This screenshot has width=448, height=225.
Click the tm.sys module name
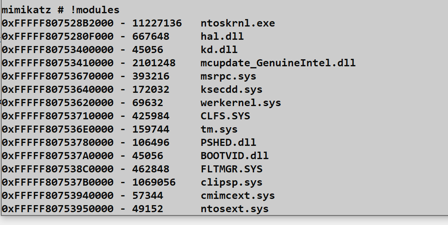click(219, 129)
